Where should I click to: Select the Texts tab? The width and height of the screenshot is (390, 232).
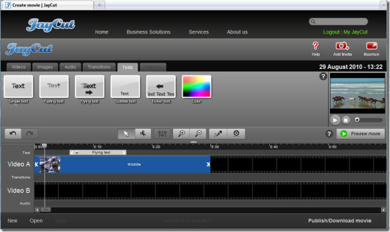tap(128, 67)
